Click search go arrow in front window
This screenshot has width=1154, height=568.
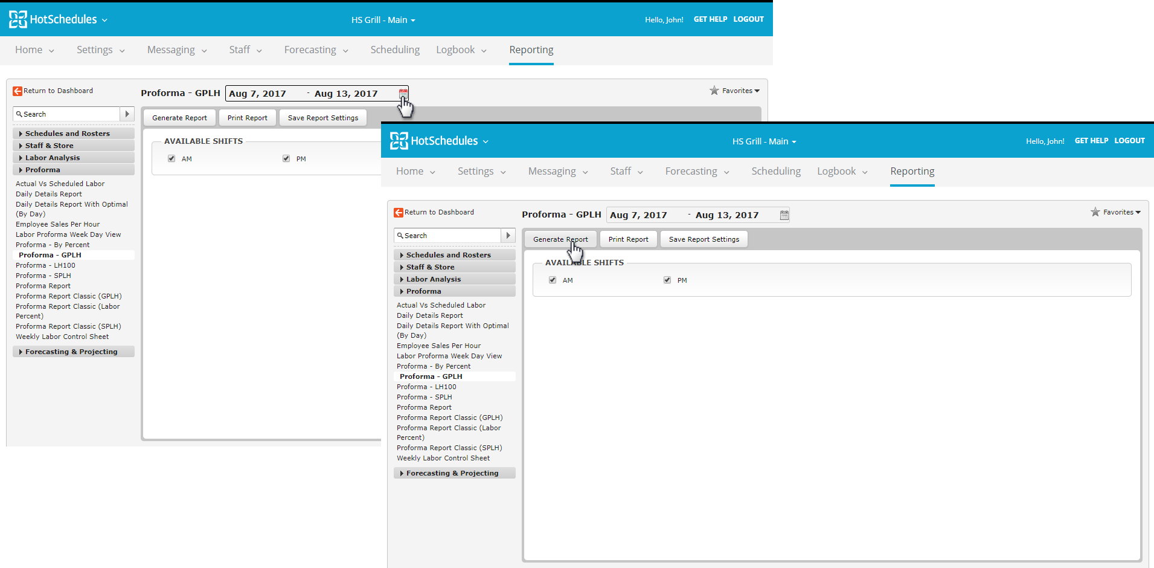[508, 236]
